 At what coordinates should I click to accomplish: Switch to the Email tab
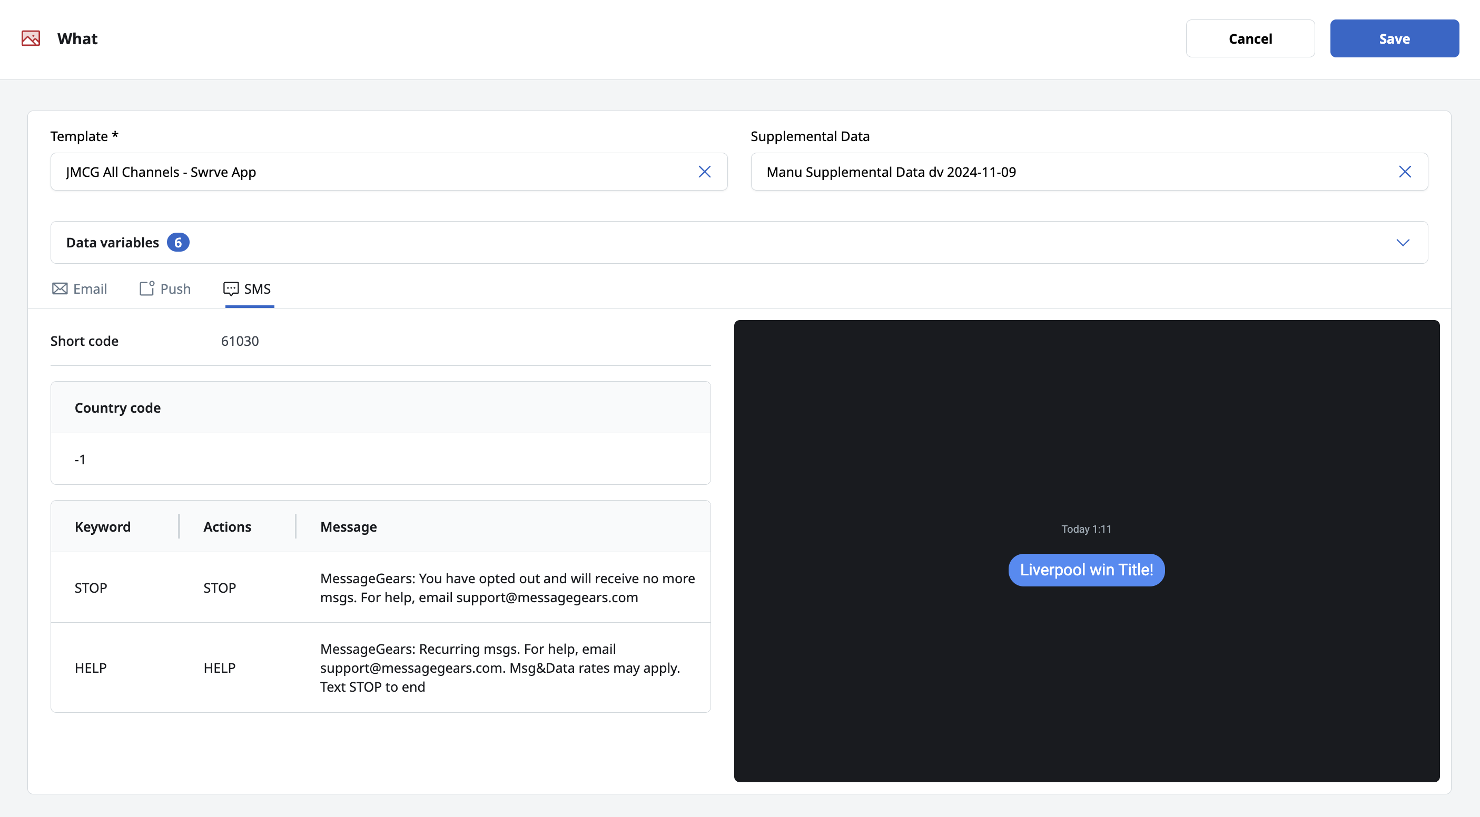80,289
